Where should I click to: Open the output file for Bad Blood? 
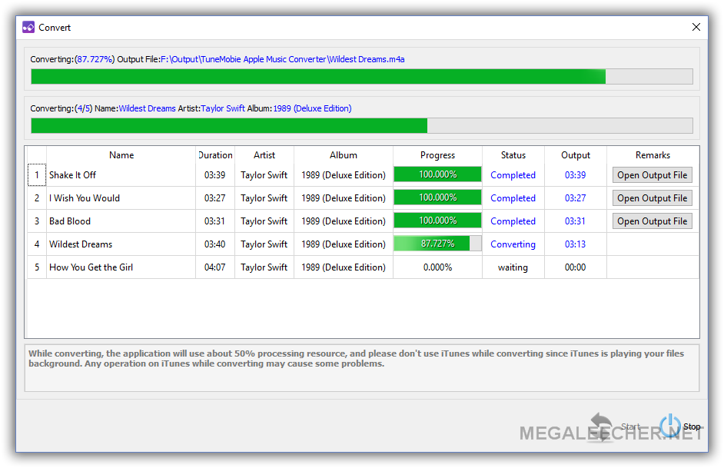653,221
